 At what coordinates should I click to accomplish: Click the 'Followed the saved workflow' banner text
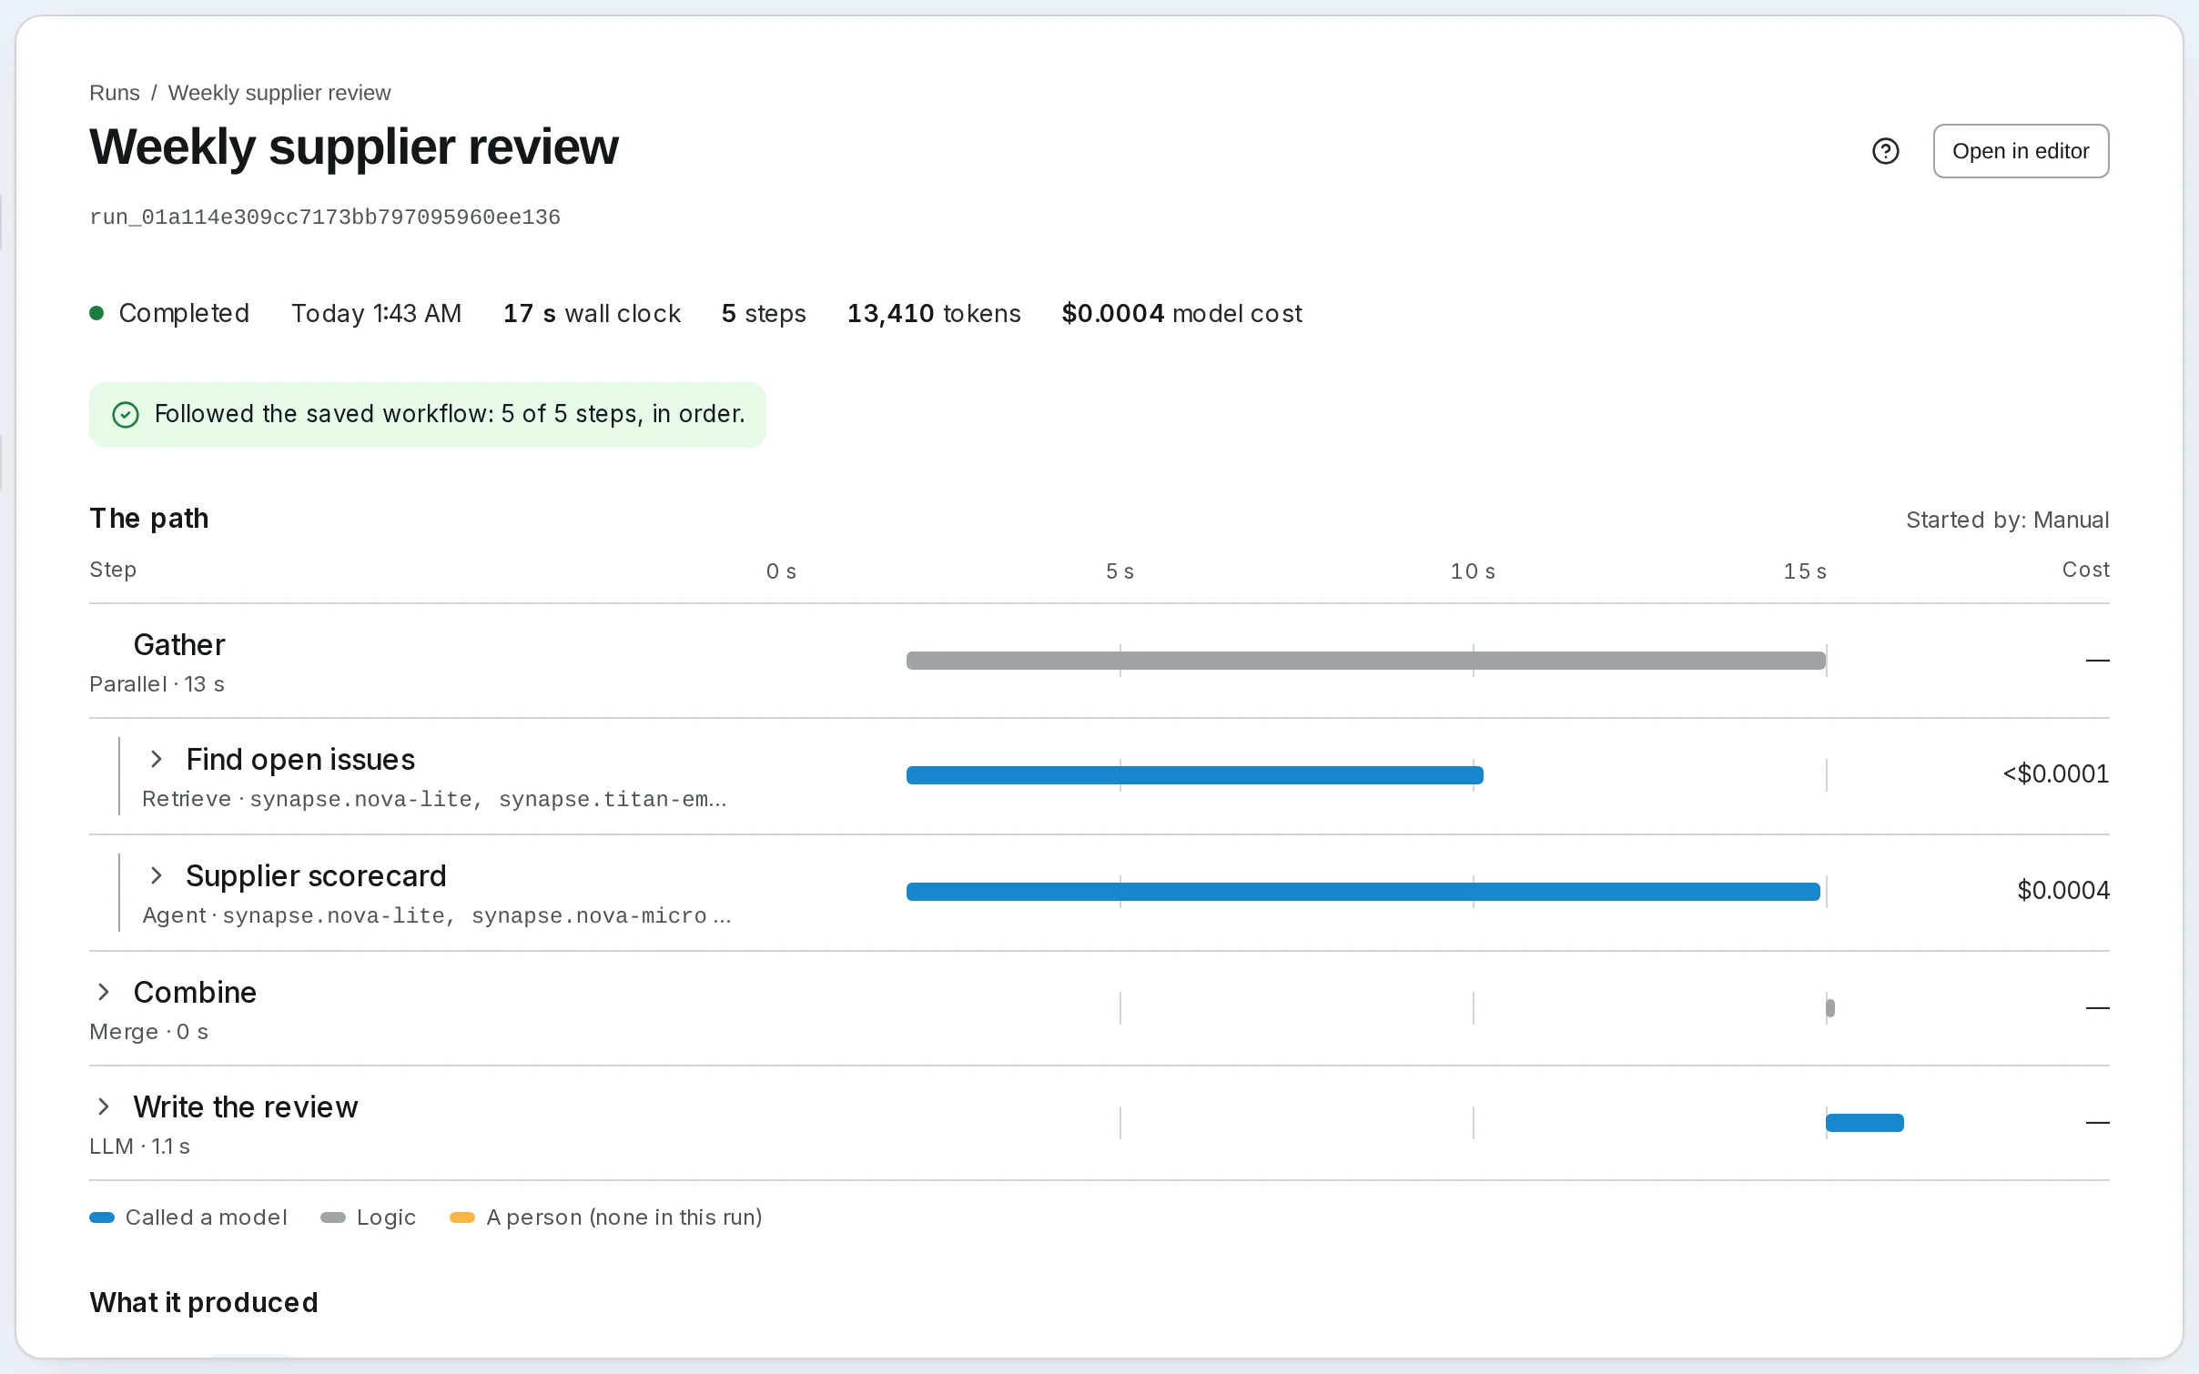point(450,414)
